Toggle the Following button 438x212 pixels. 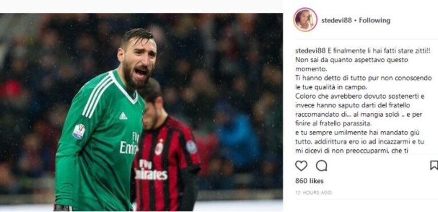375,21
